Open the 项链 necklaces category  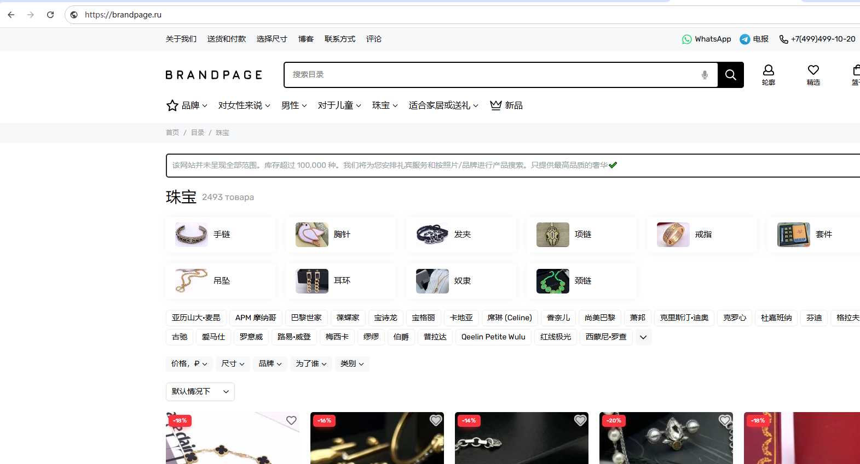point(581,234)
